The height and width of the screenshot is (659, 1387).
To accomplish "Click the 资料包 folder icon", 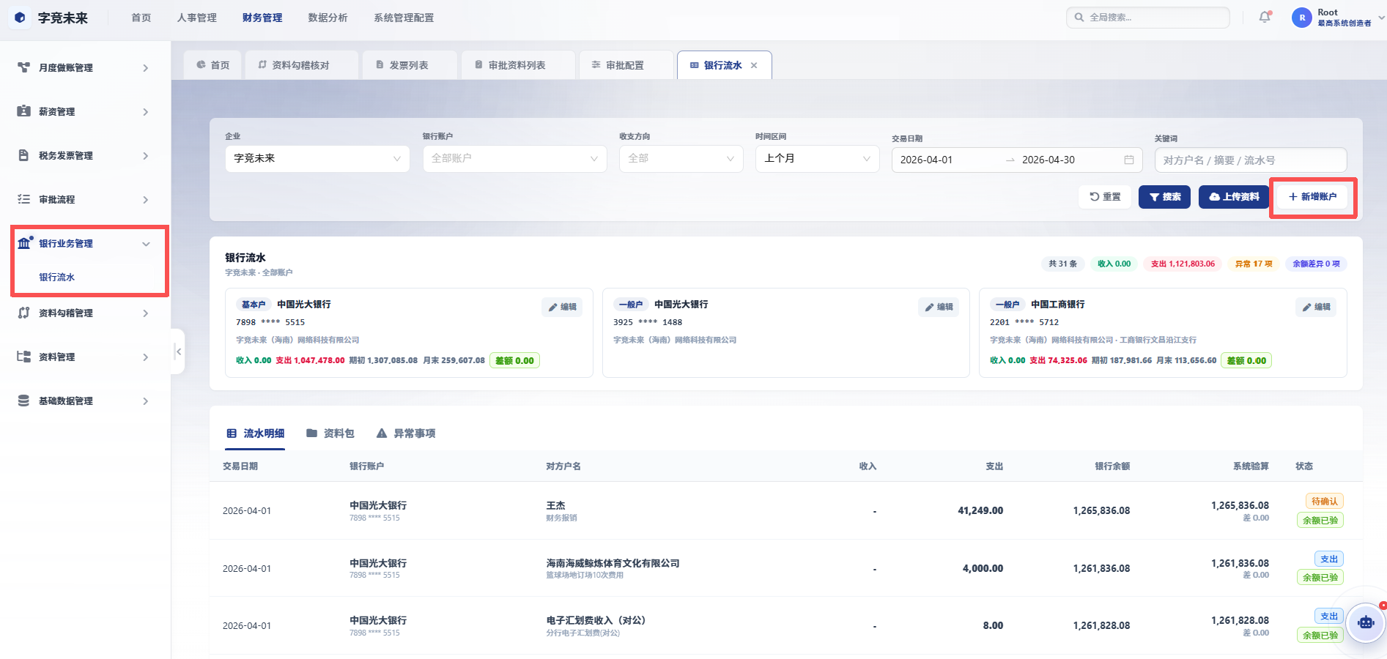I will pyautogui.click(x=311, y=433).
